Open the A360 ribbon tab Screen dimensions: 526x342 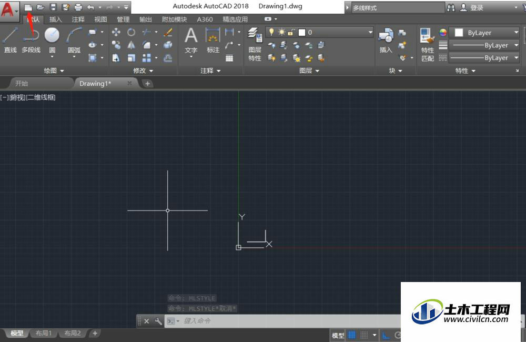click(205, 19)
